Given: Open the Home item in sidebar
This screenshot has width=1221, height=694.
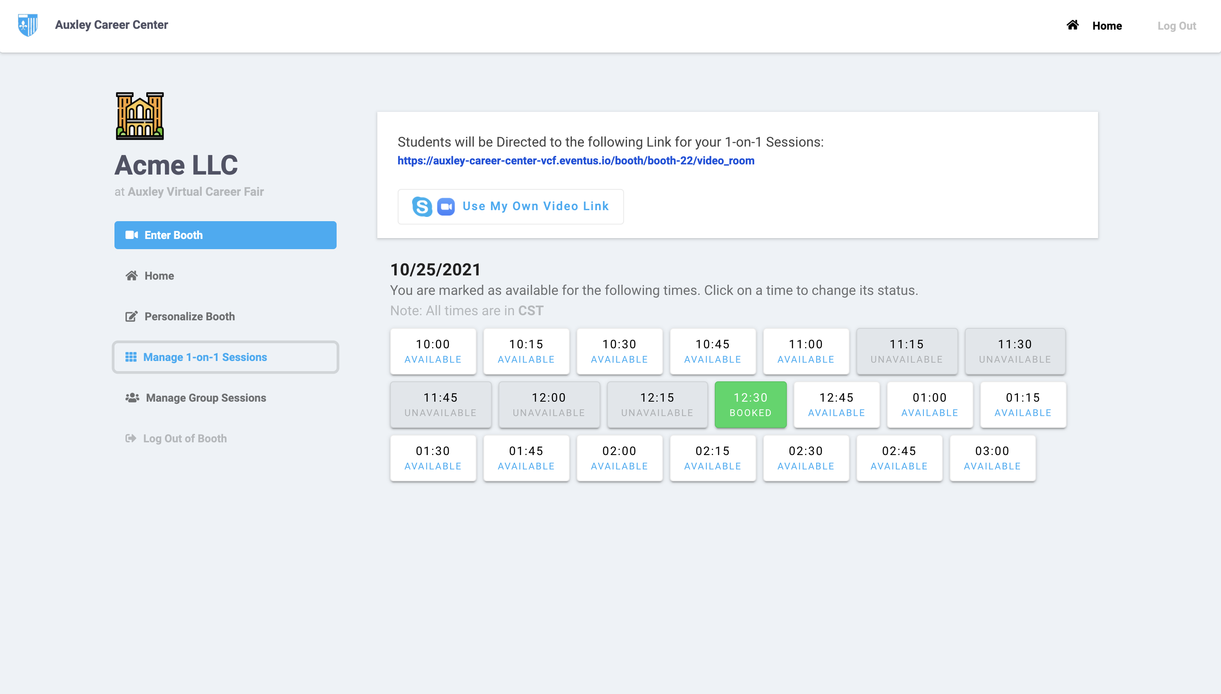Looking at the screenshot, I should coord(225,275).
